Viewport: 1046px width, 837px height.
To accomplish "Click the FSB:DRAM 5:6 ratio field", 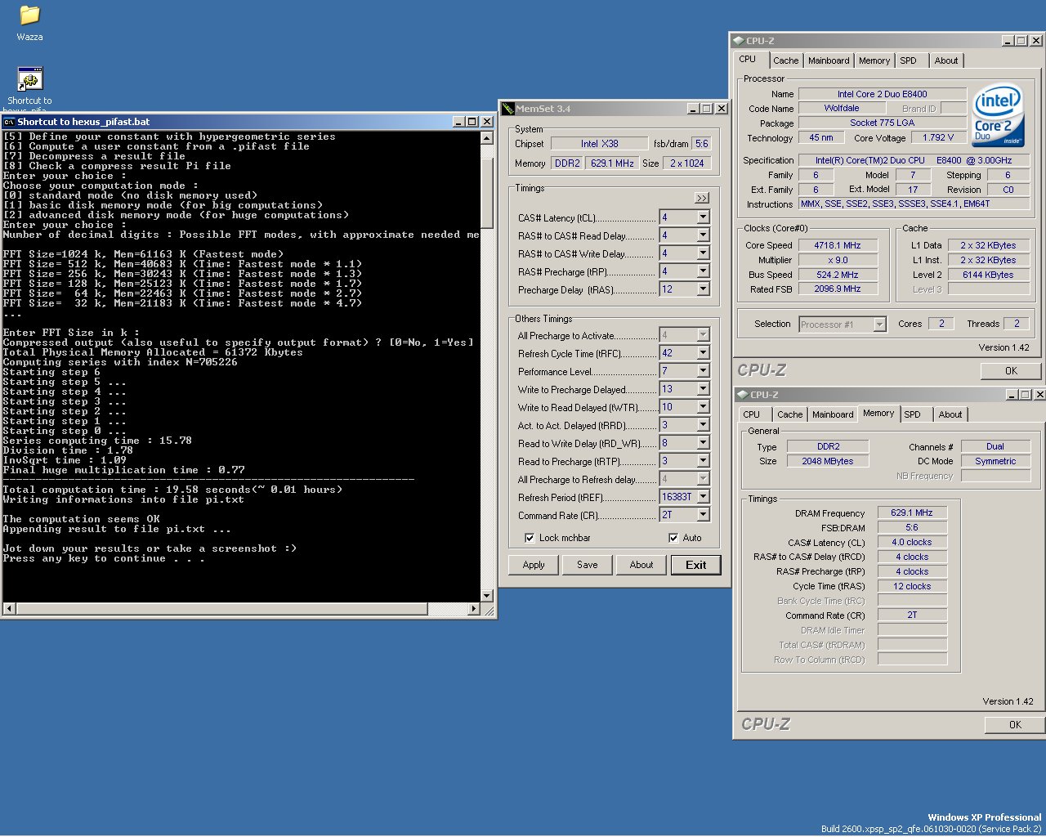I will coord(912,527).
